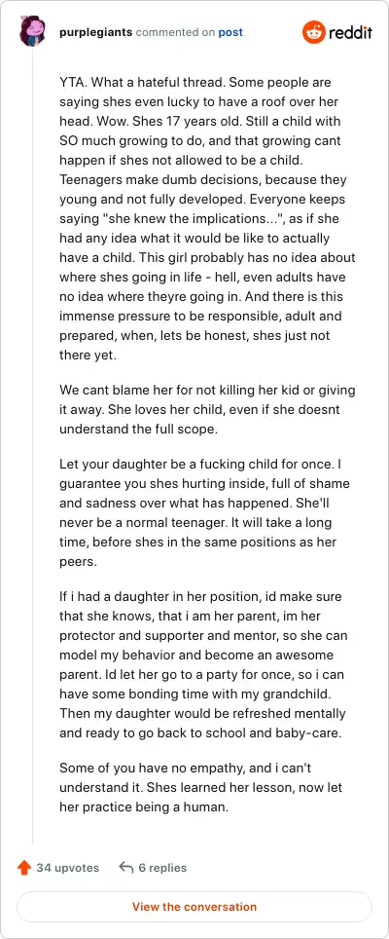This screenshot has height=939, width=389.
Task: Open the "6 replies" link
Action: click(x=162, y=868)
